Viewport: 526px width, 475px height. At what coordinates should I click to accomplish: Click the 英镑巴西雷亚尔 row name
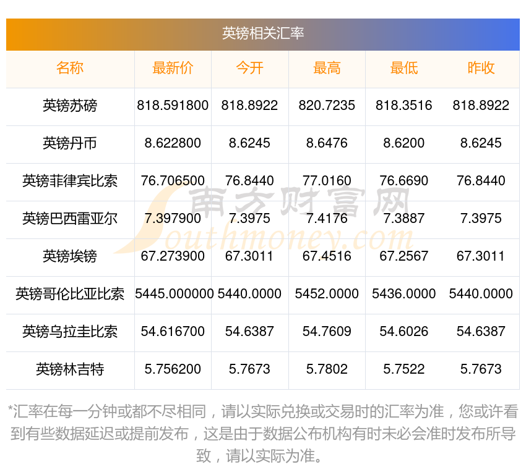pyautogui.click(x=70, y=219)
